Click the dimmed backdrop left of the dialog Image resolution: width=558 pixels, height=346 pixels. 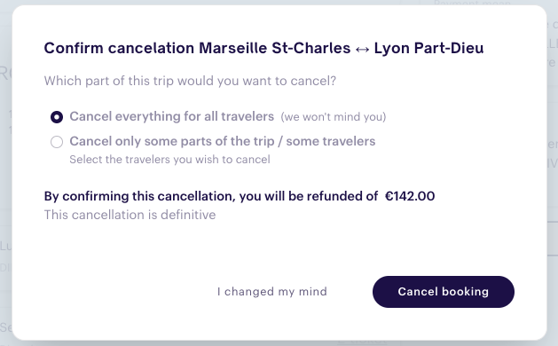click(5, 173)
